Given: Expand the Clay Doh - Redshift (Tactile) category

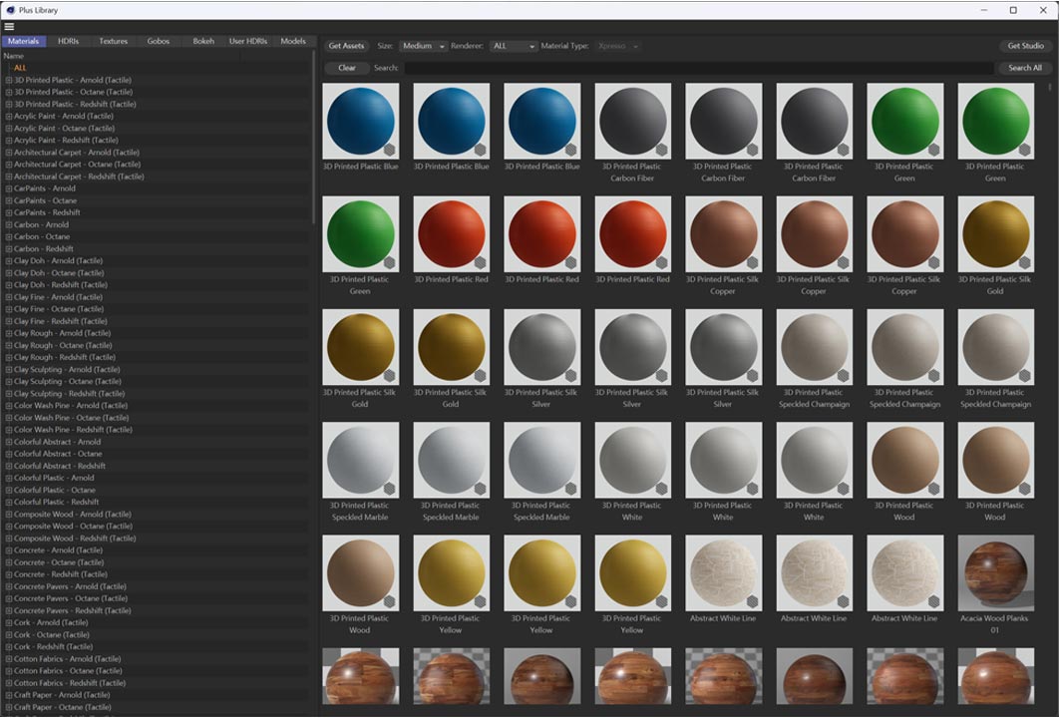Looking at the screenshot, I should (x=9, y=285).
